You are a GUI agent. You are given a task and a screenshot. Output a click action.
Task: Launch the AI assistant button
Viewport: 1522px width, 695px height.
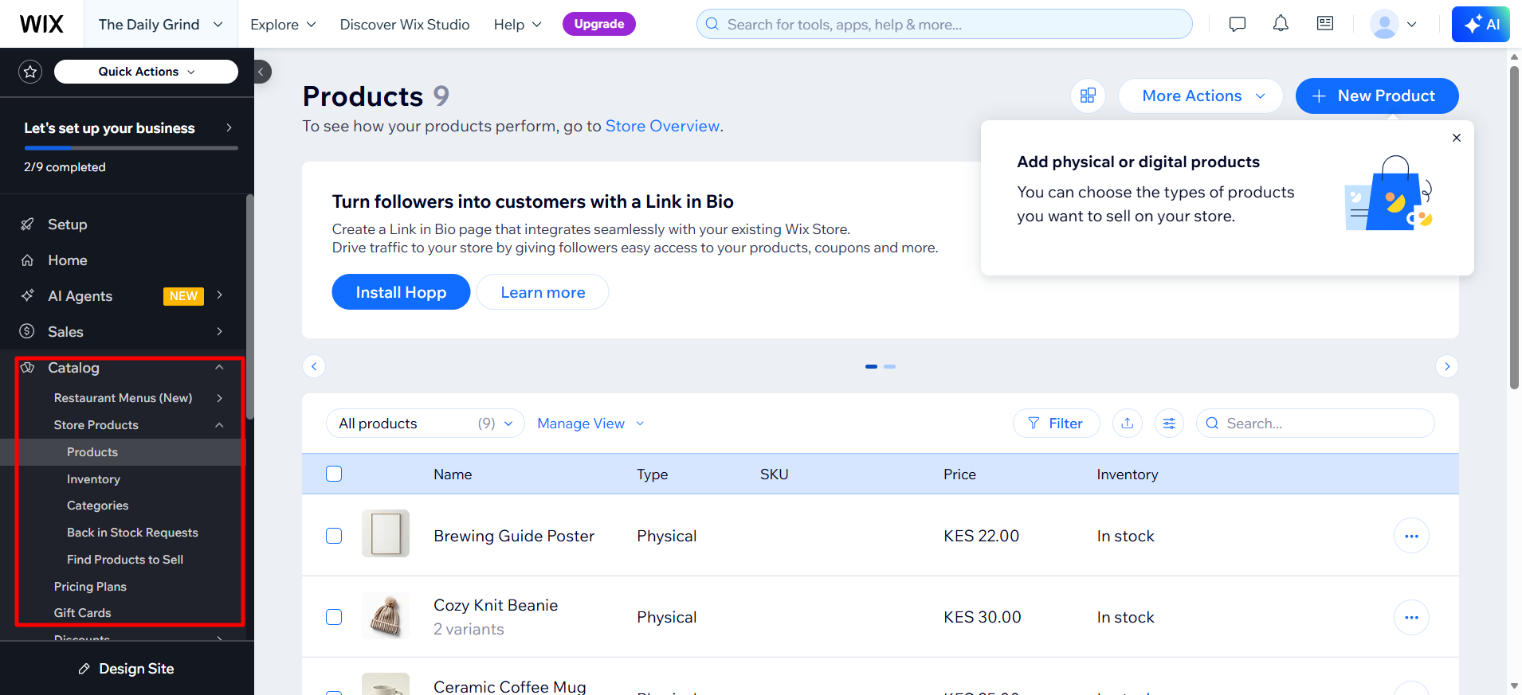(x=1481, y=24)
